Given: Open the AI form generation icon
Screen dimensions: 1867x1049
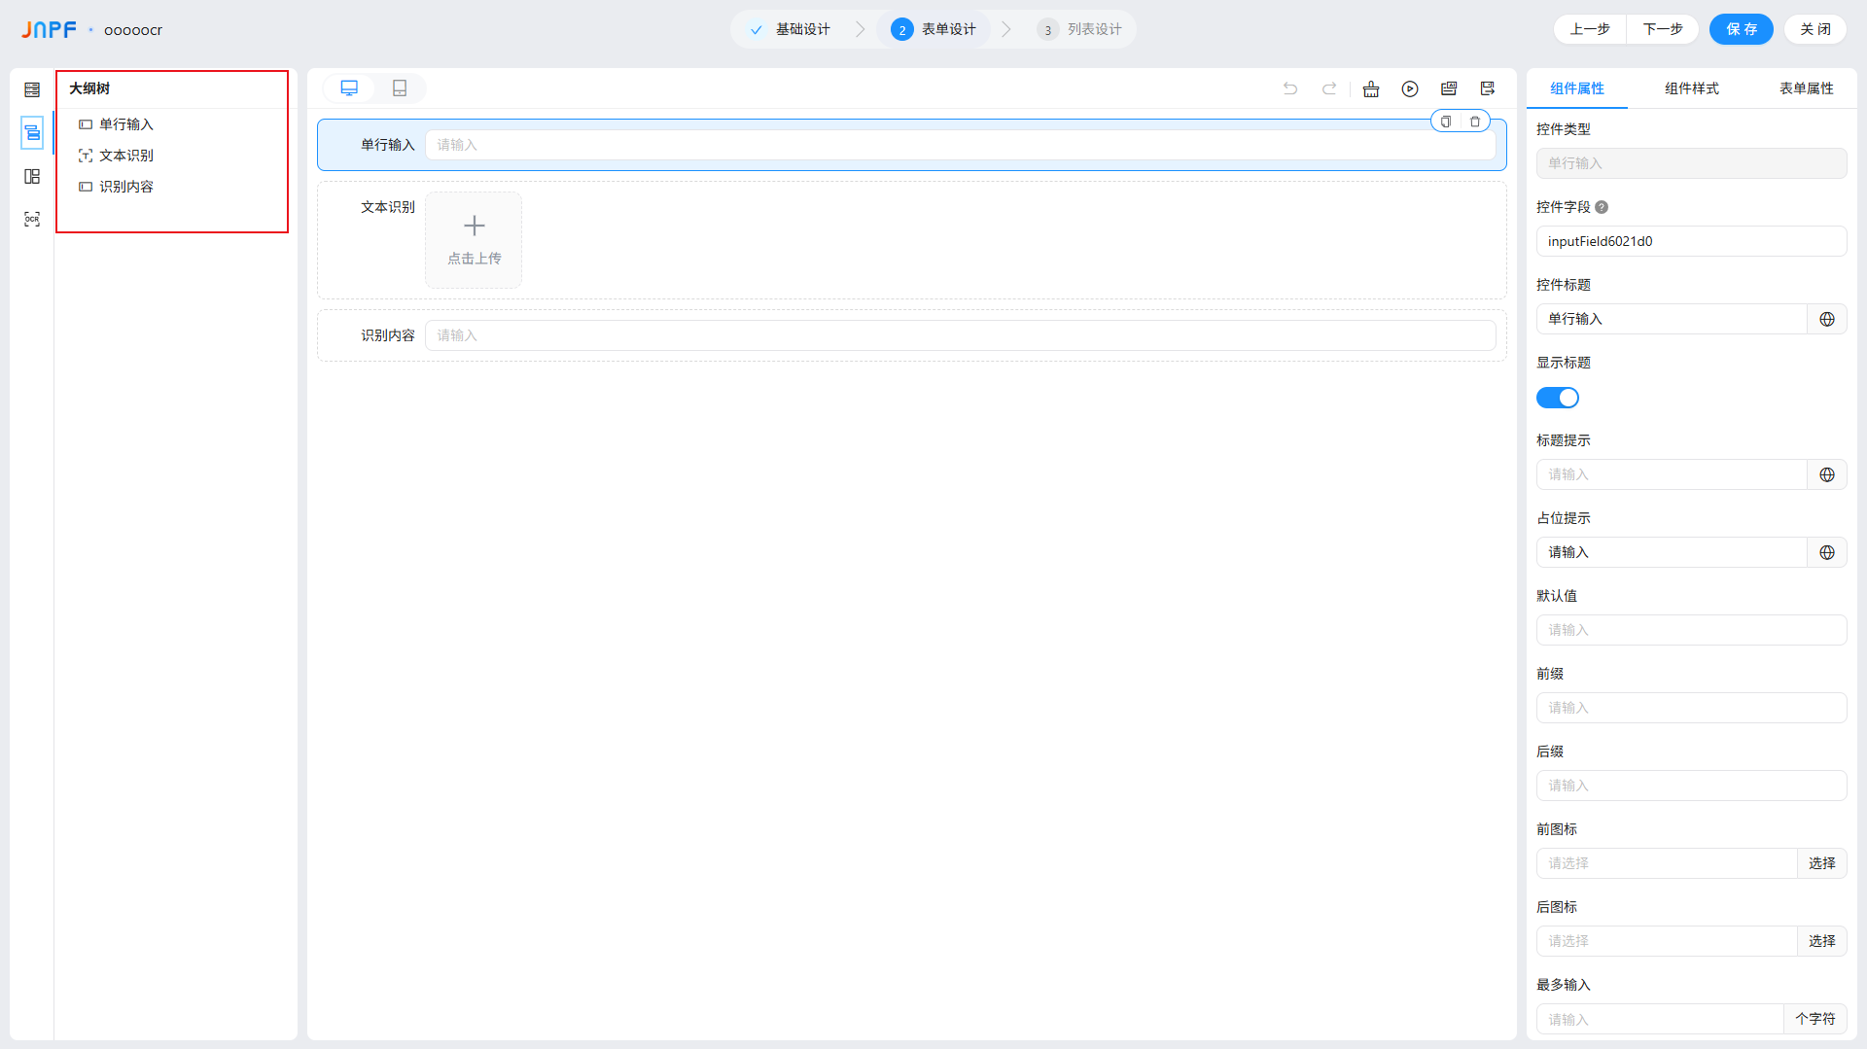Looking at the screenshot, I should (1449, 89).
